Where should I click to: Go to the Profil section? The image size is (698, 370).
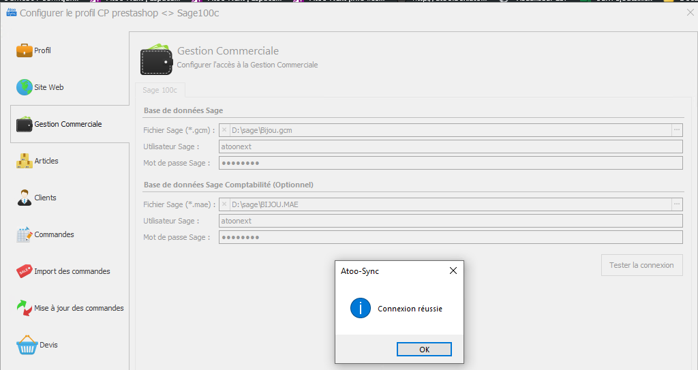pyautogui.click(x=42, y=50)
